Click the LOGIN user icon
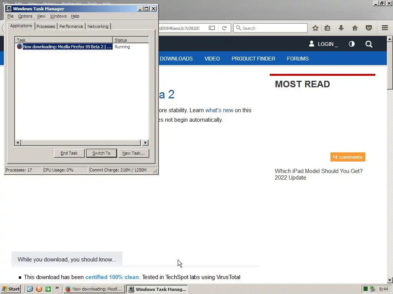This screenshot has width=393, height=294. (312, 44)
